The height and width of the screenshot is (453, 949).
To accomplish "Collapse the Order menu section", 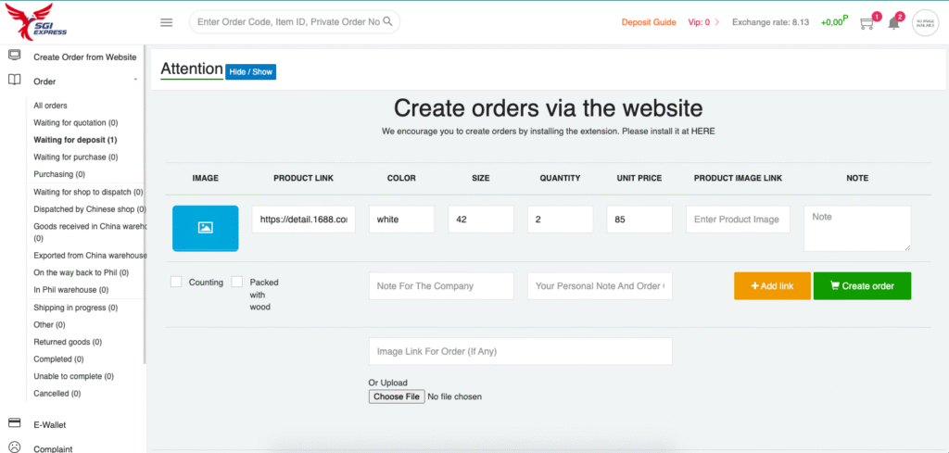I will [135, 81].
